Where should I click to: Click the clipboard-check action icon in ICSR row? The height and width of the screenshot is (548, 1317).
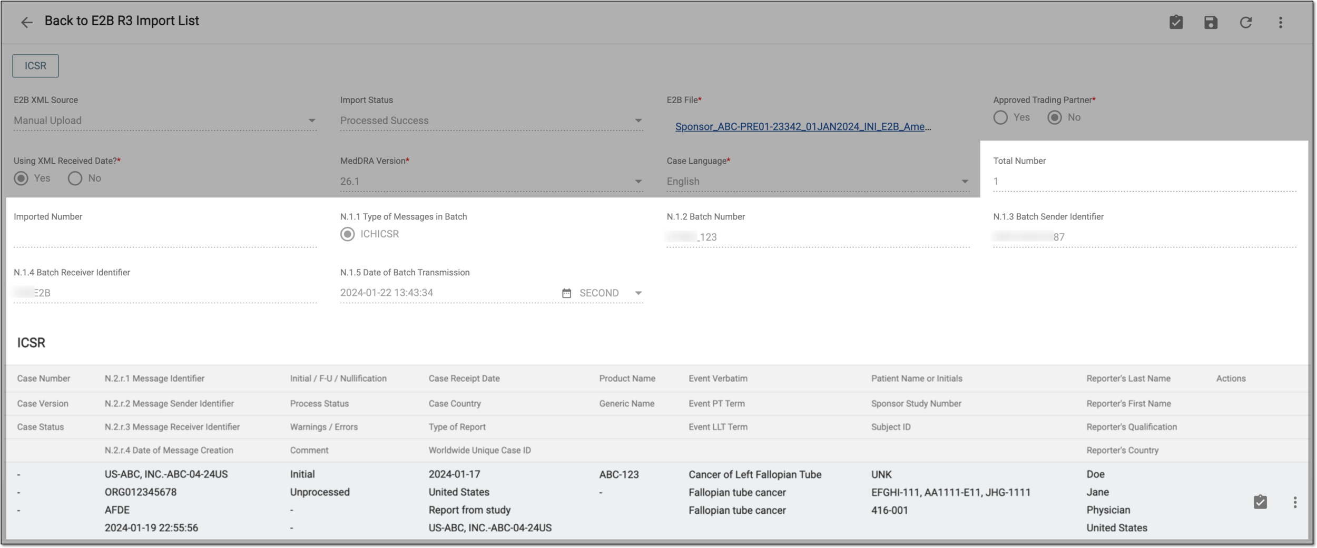click(1260, 502)
